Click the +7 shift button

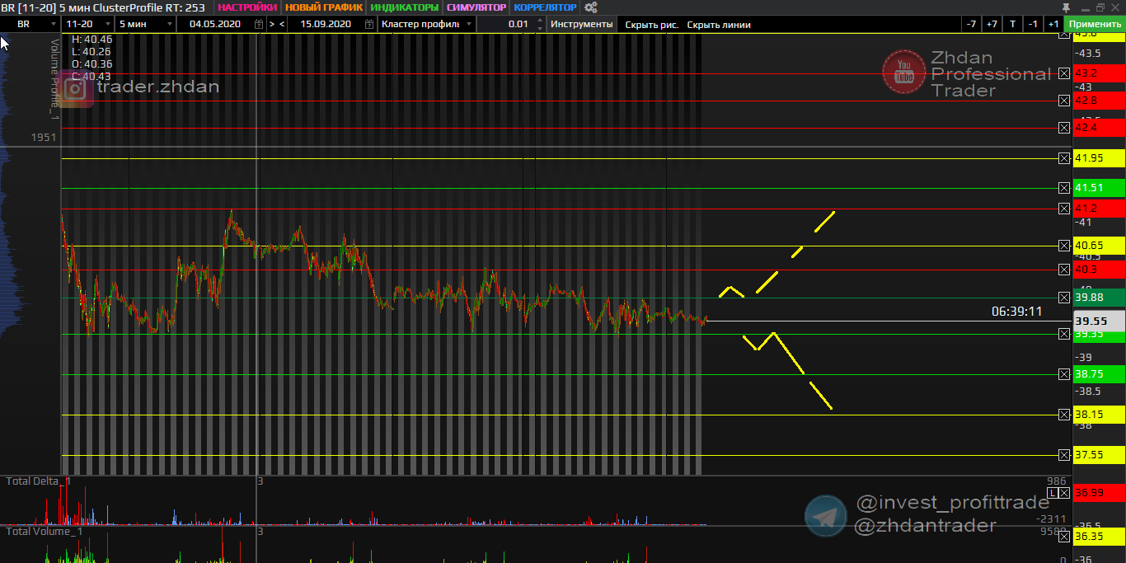(x=992, y=24)
